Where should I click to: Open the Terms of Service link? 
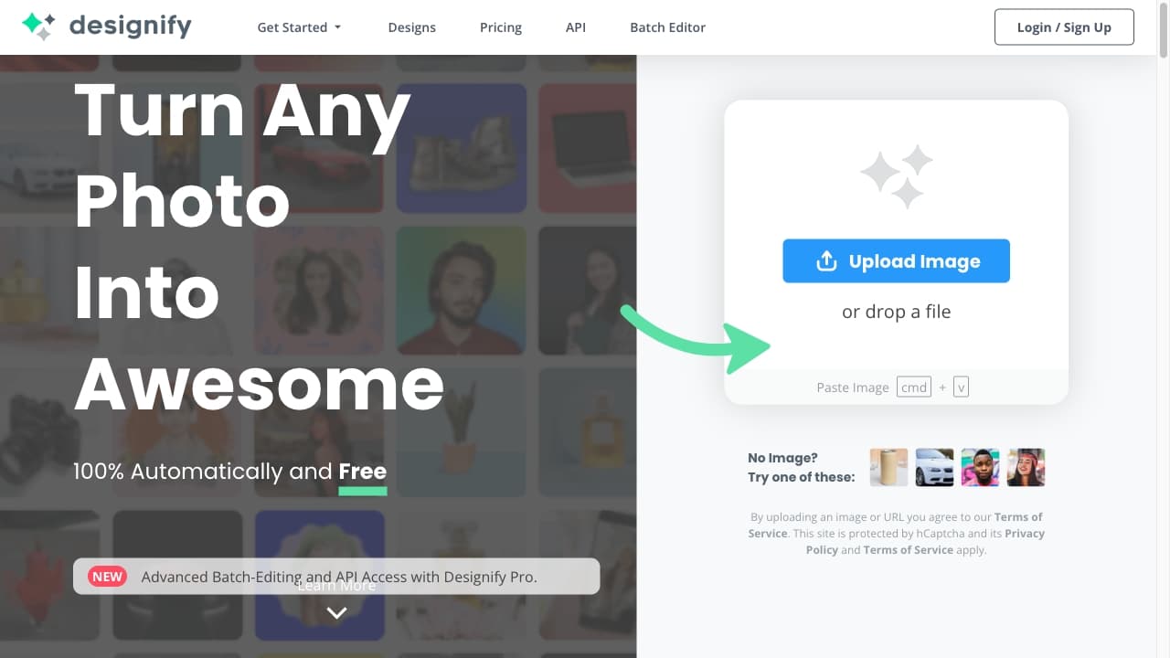[x=1017, y=516]
